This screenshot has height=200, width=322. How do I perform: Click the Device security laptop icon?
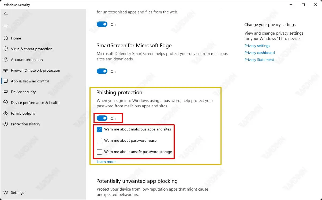pyautogui.click(x=6, y=92)
